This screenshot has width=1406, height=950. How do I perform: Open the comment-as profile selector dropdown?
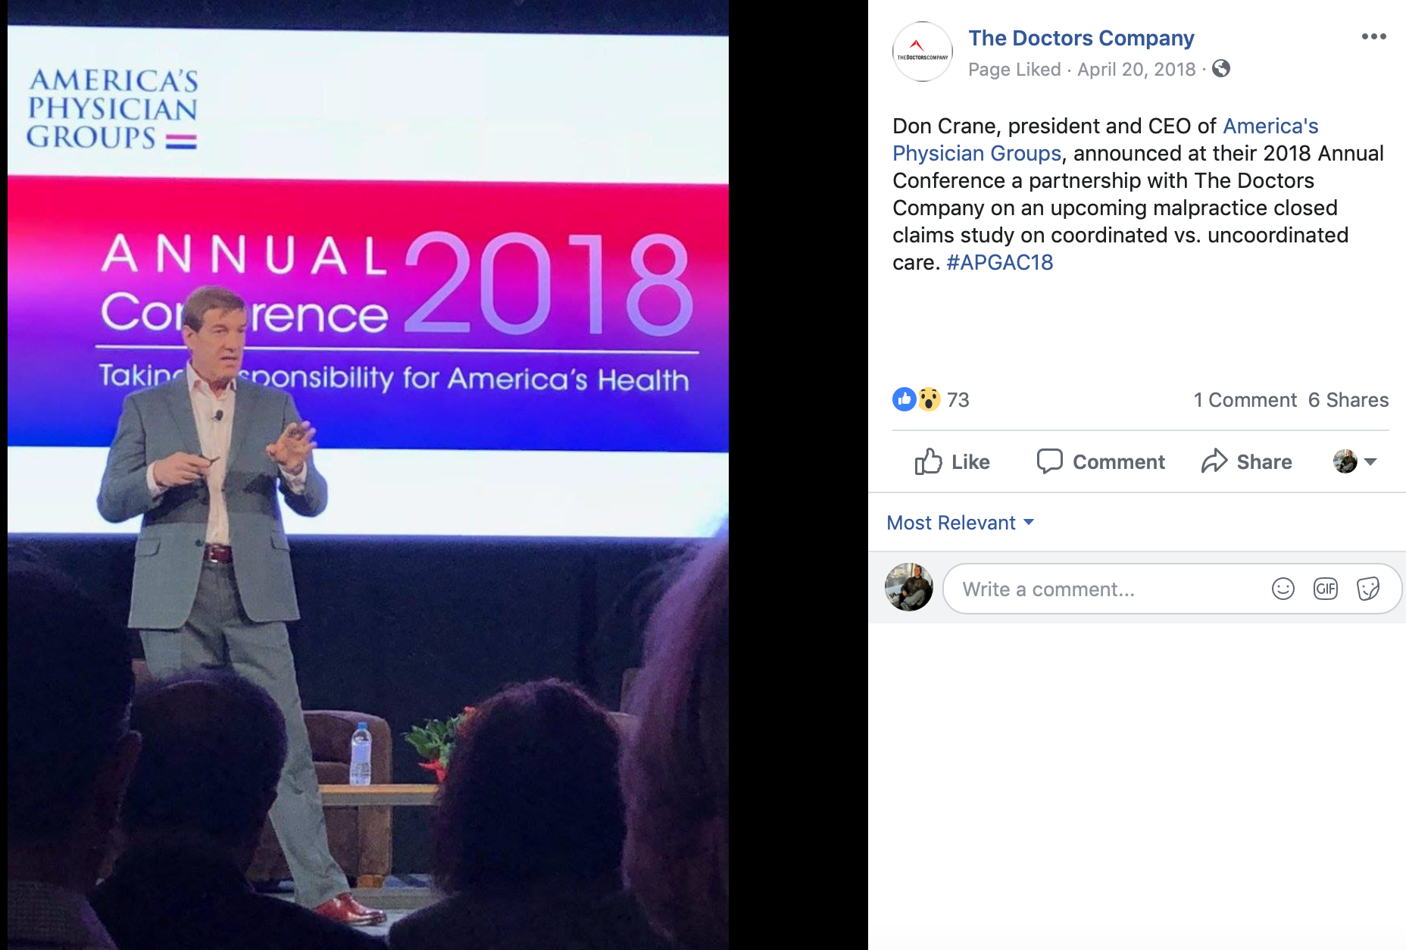coord(1354,461)
